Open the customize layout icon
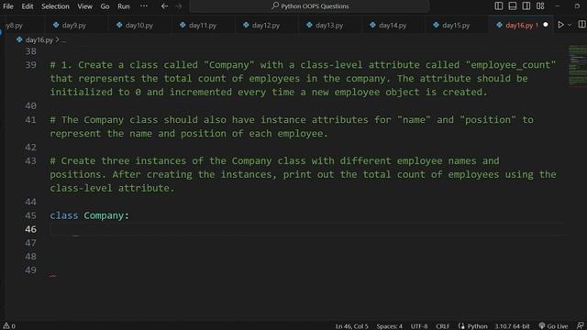This screenshot has width=587, height=330. pos(540,6)
